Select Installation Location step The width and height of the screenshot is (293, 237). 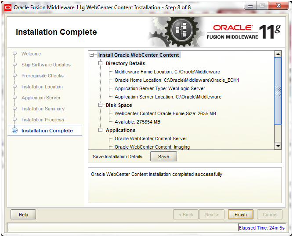pyautogui.click(x=42, y=87)
